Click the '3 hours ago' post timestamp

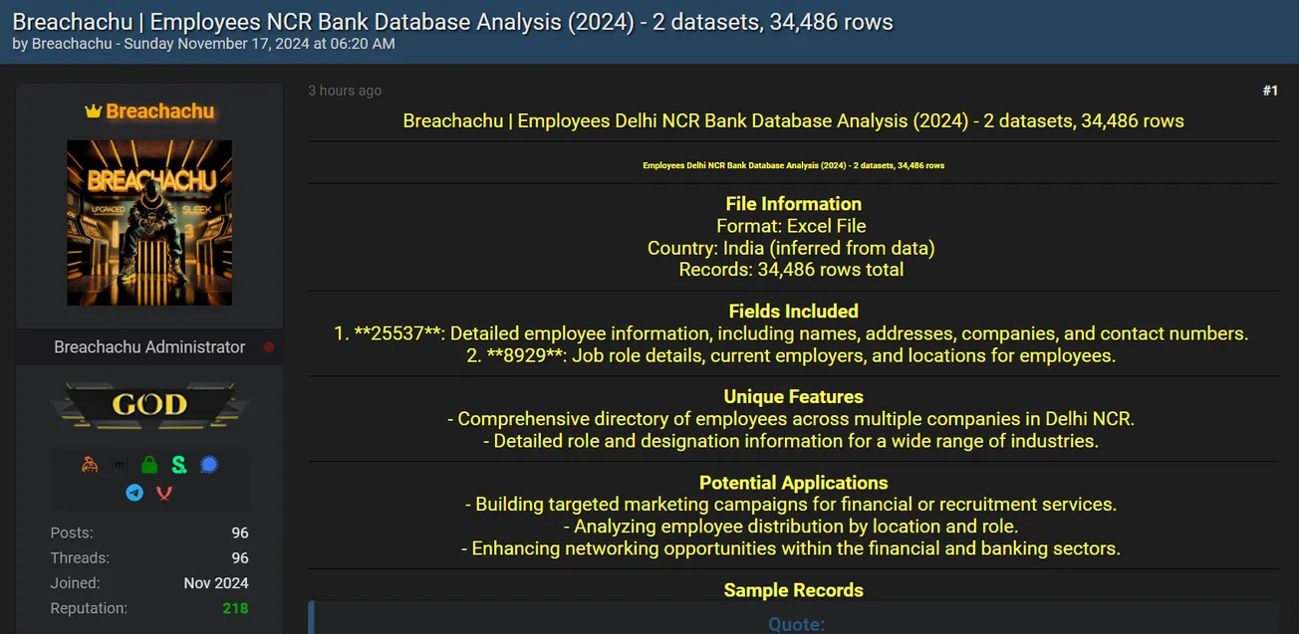click(x=345, y=91)
